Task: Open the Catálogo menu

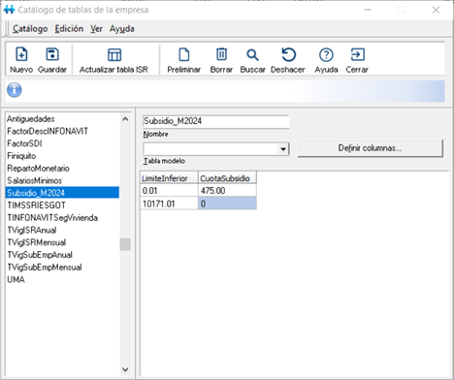Action: (30, 29)
